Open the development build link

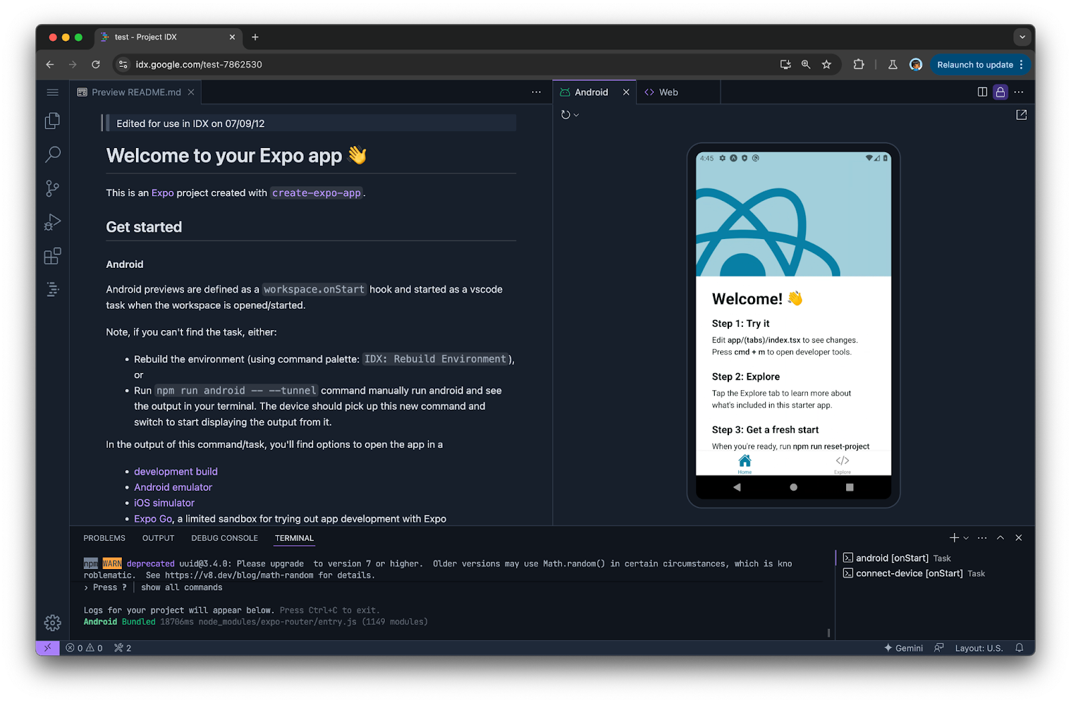[x=175, y=471]
